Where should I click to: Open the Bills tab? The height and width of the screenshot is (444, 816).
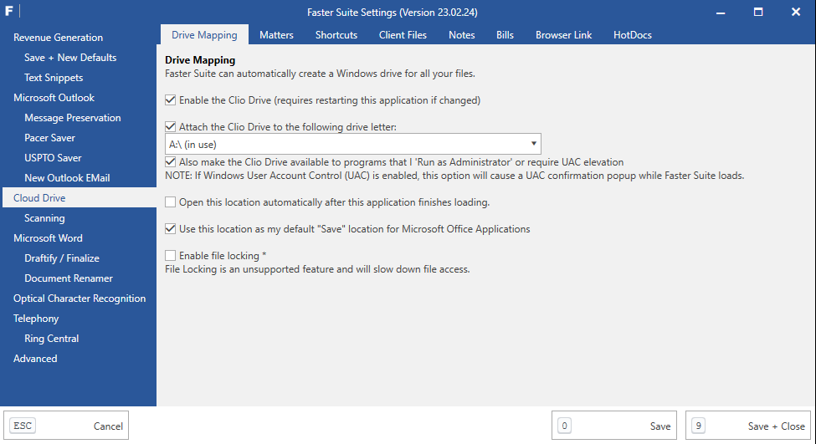[x=505, y=35]
